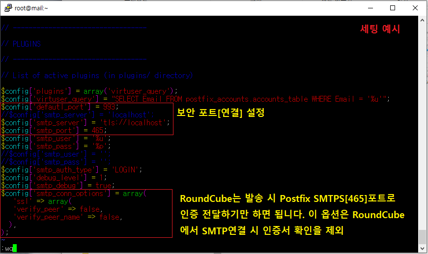
Task: Click the commented empty smtp_user line
Action: pyautogui.click(x=56, y=154)
